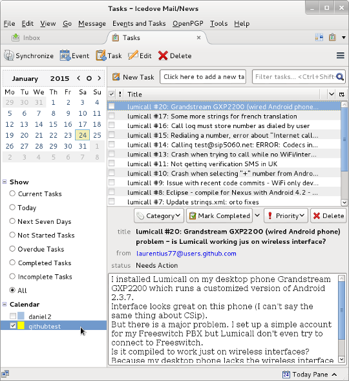
Task: Open the column picker icon
Action: 342,94
